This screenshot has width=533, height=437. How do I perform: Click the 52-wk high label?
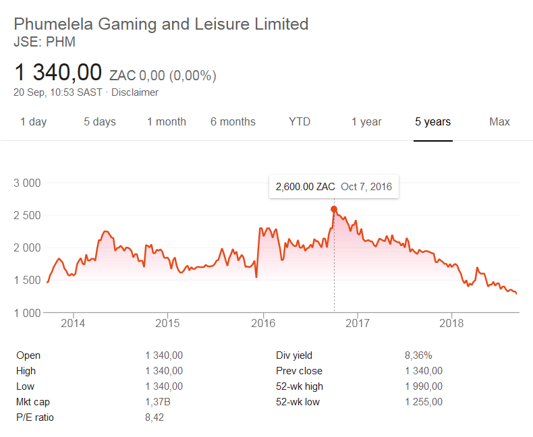click(x=300, y=386)
